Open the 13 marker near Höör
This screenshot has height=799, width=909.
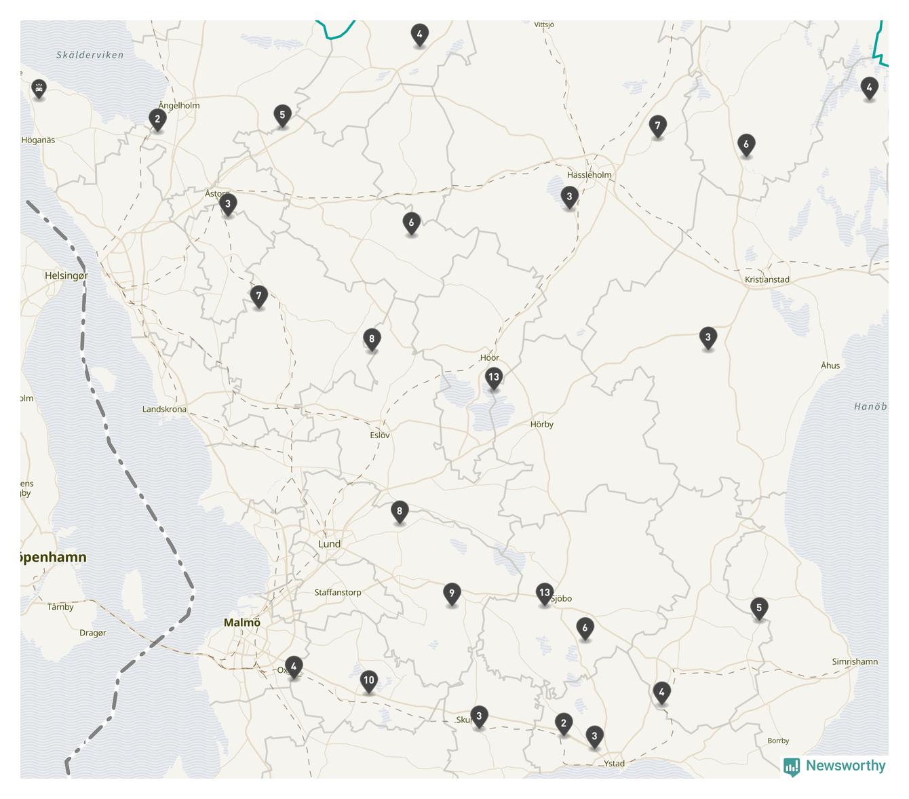[x=494, y=378]
